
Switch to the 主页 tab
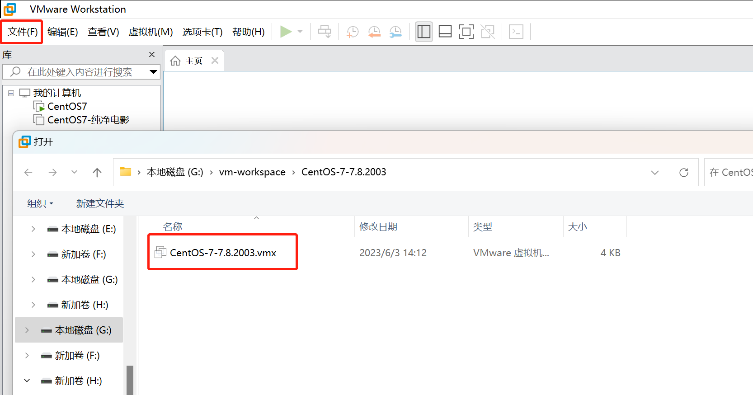(193, 61)
